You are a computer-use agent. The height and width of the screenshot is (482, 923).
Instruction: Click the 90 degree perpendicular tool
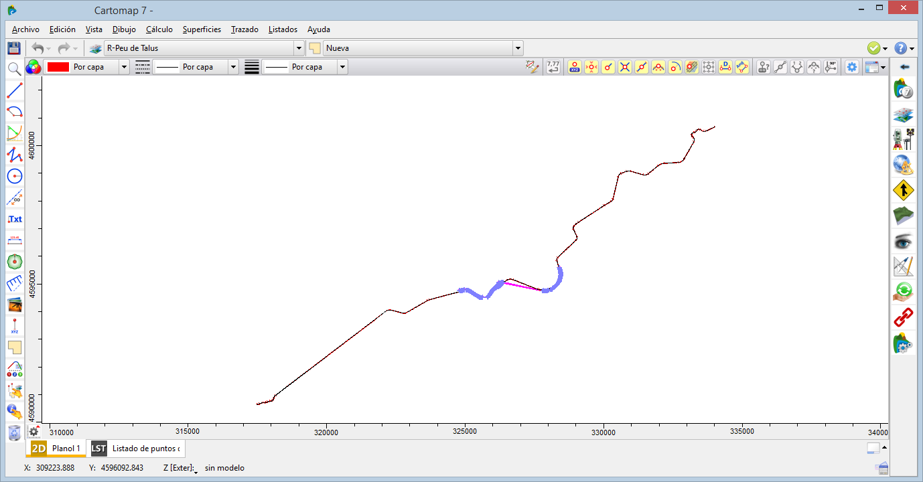[831, 67]
